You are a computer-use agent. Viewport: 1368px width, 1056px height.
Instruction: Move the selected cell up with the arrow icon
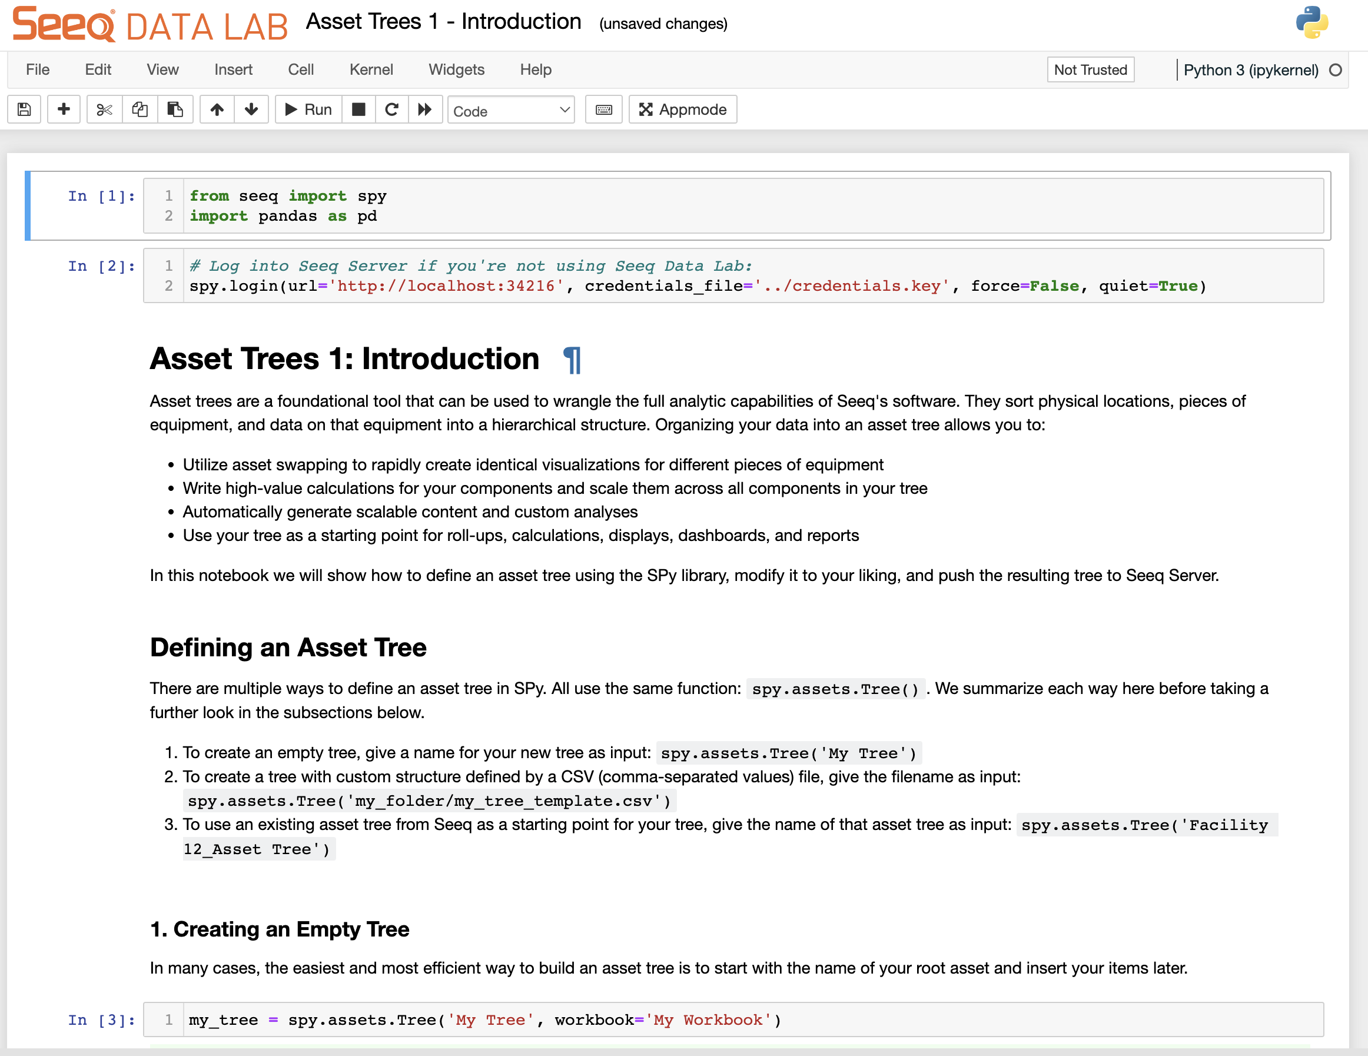(217, 109)
